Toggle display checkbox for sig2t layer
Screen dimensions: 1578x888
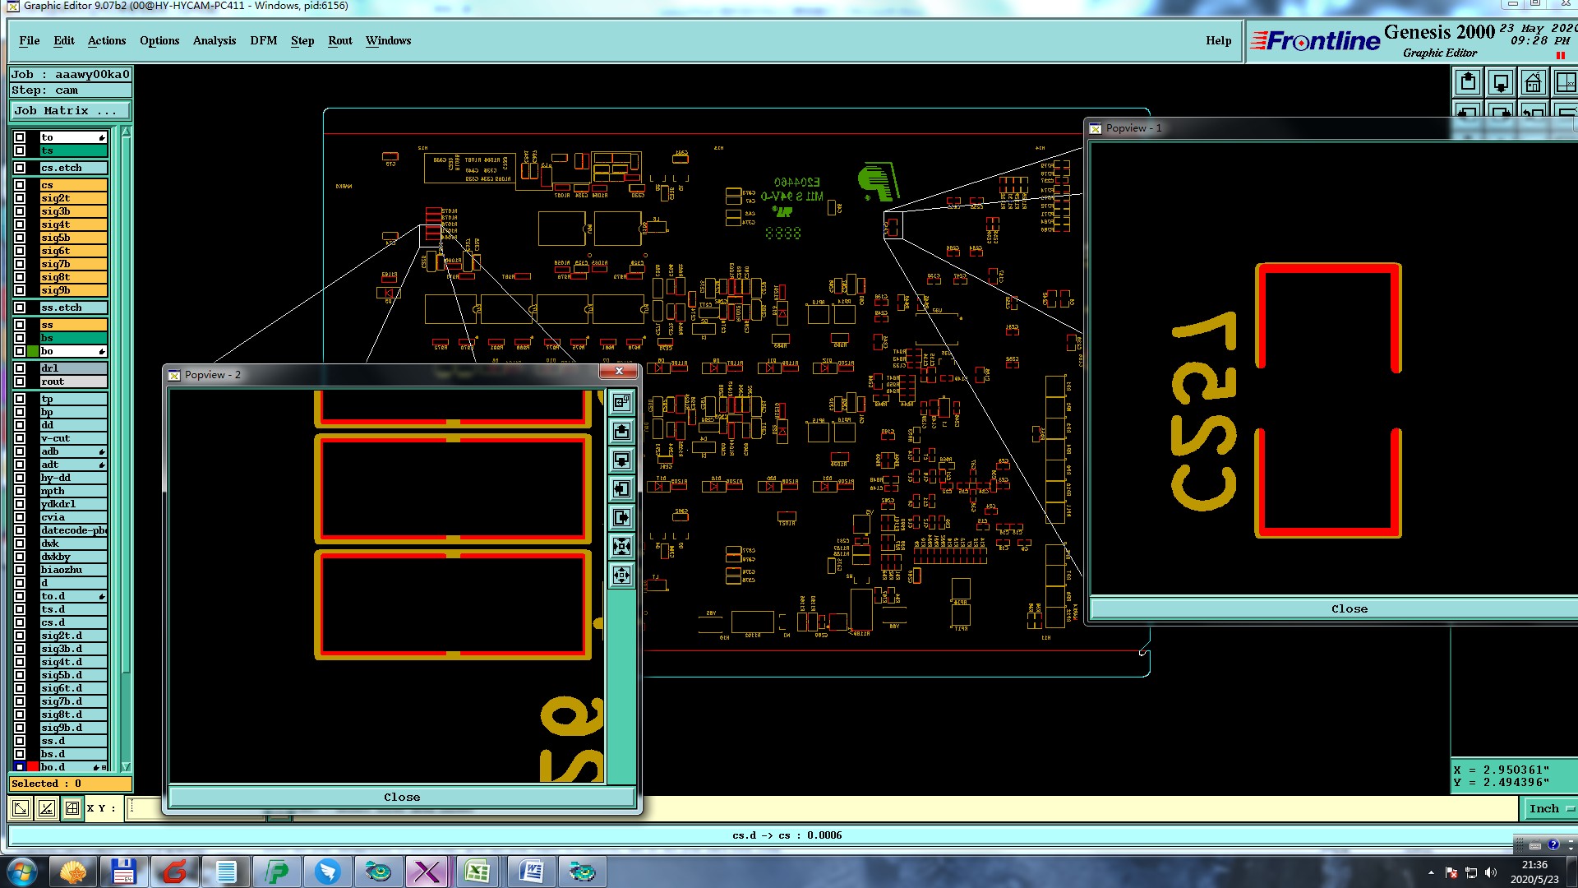point(20,198)
